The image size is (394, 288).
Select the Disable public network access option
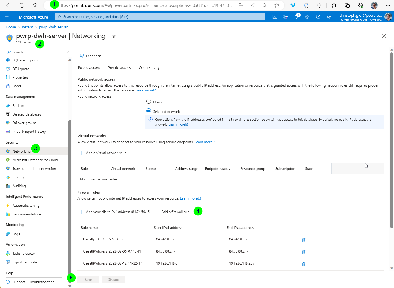click(149, 102)
